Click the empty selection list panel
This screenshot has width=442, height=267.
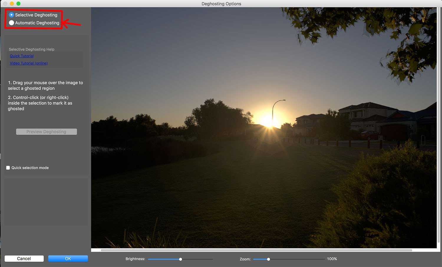click(46, 202)
